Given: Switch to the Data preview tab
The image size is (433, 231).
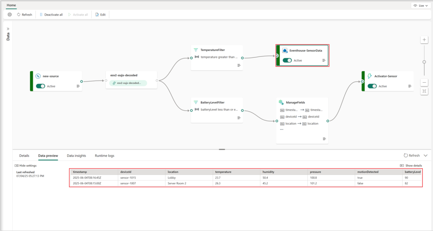Looking at the screenshot, I should pos(48,156).
